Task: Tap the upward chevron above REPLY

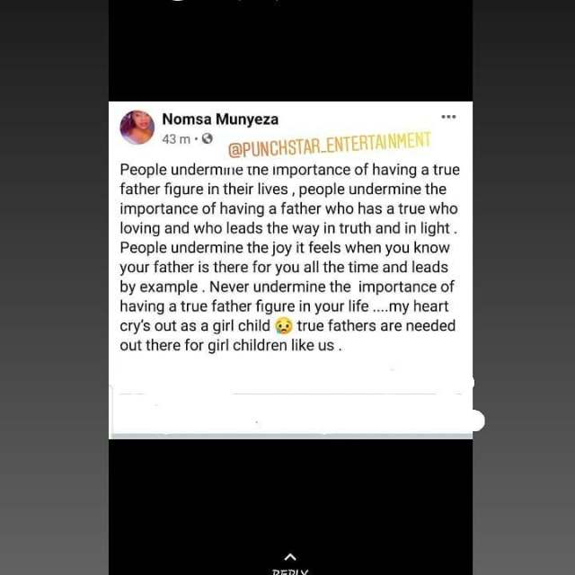Action: 290,557
